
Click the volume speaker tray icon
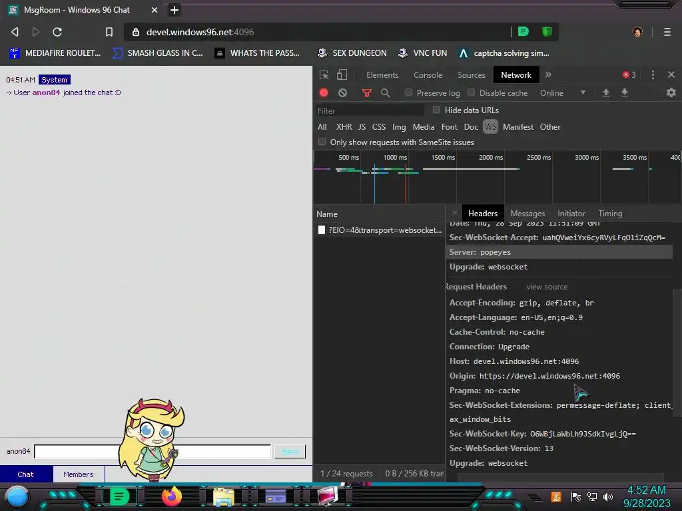coord(608,496)
